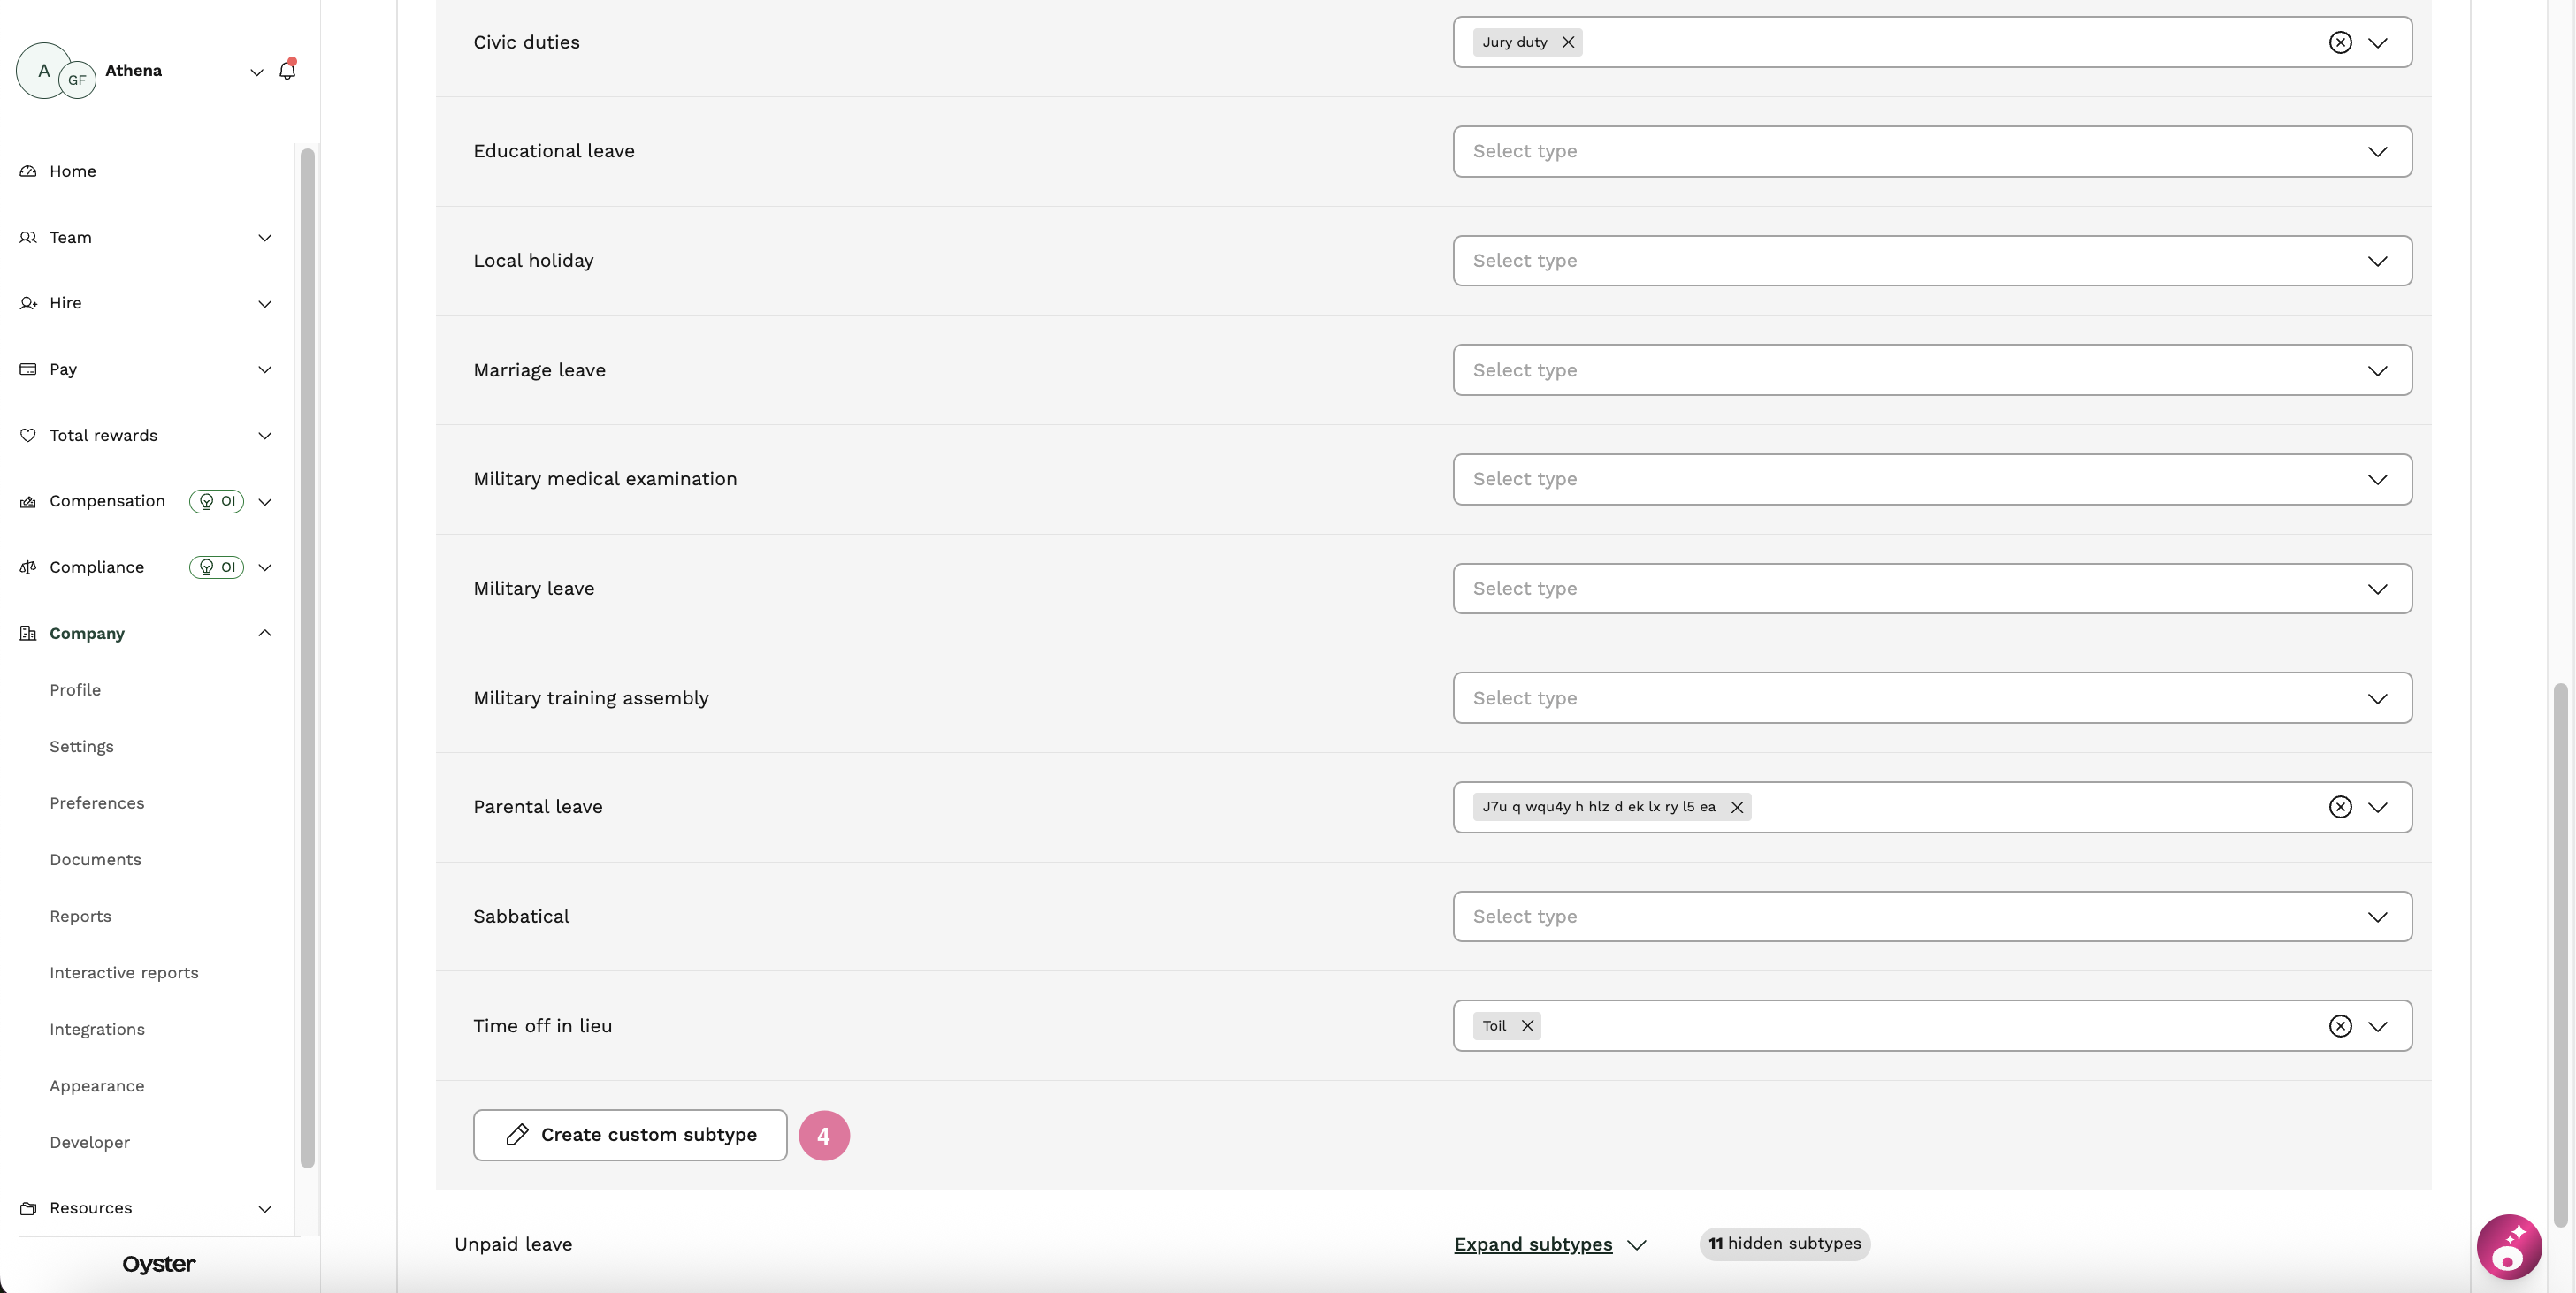
Task: Expand the Athena account switcher chevron
Action: click(x=257, y=72)
